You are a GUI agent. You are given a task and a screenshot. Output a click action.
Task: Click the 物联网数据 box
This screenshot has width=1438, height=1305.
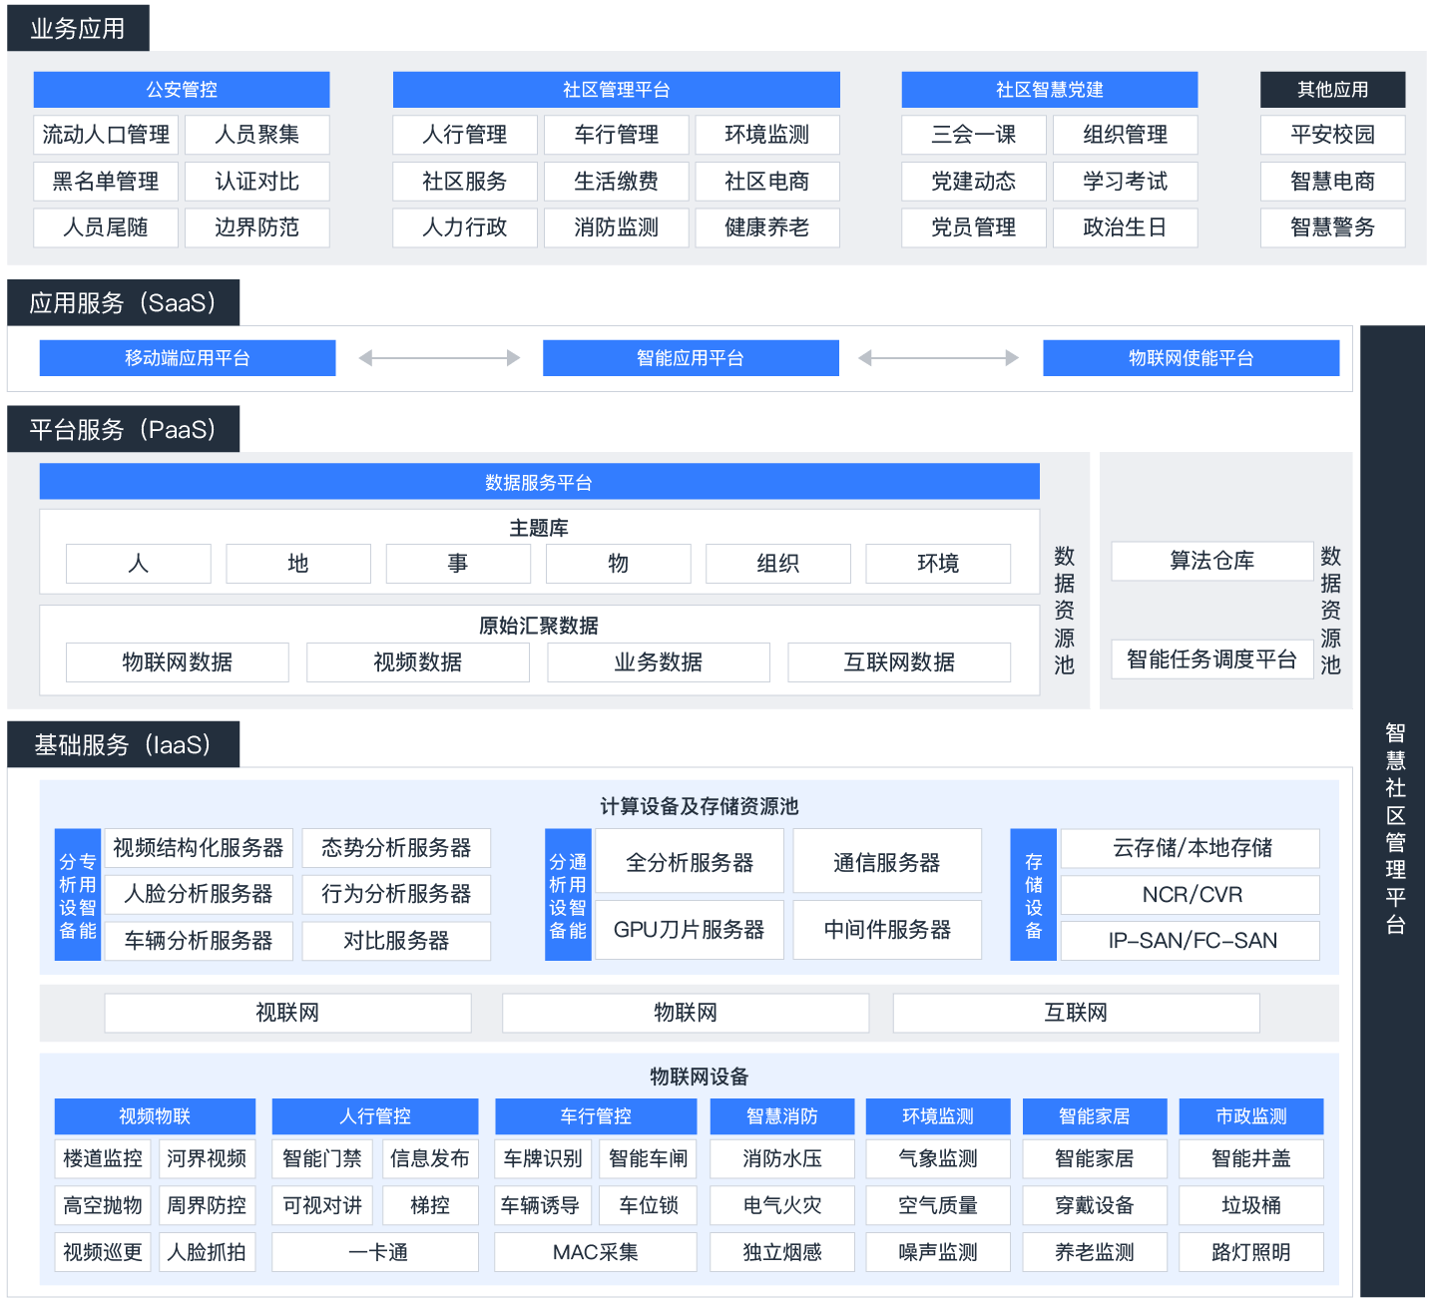tap(178, 662)
